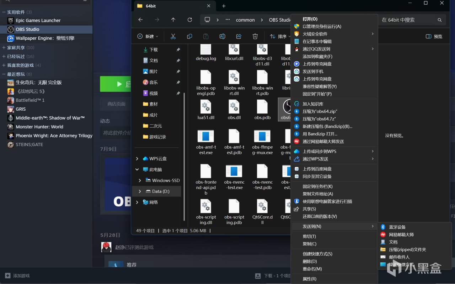Click the Up arrow in Explorer navigation
This screenshot has width=455, height=284.
(x=173, y=20)
